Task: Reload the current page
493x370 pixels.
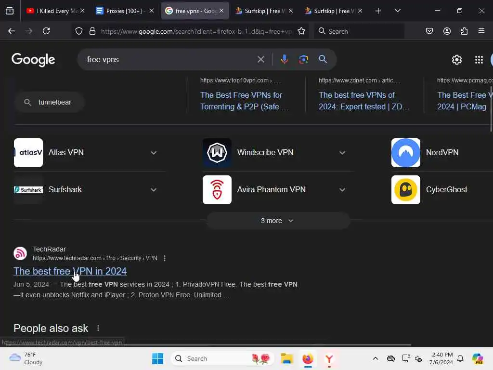Action: pos(46,31)
